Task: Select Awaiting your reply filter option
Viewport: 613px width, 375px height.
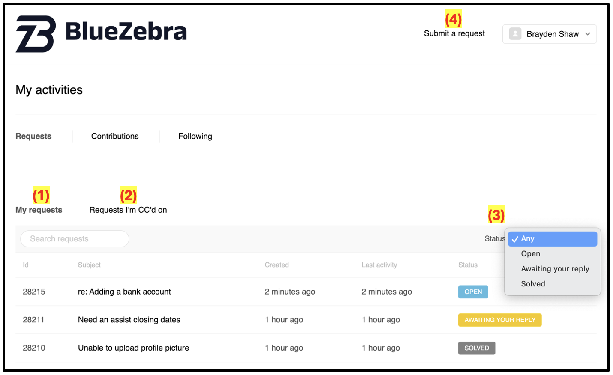Action: [x=555, y=269]
